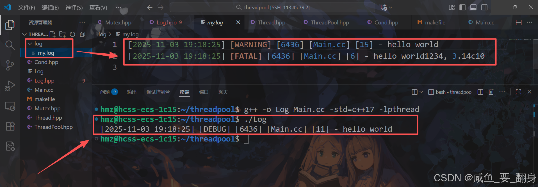Refresh the explorer file tree
Screen dimensions: 538x187
click(x=72, y=34)
